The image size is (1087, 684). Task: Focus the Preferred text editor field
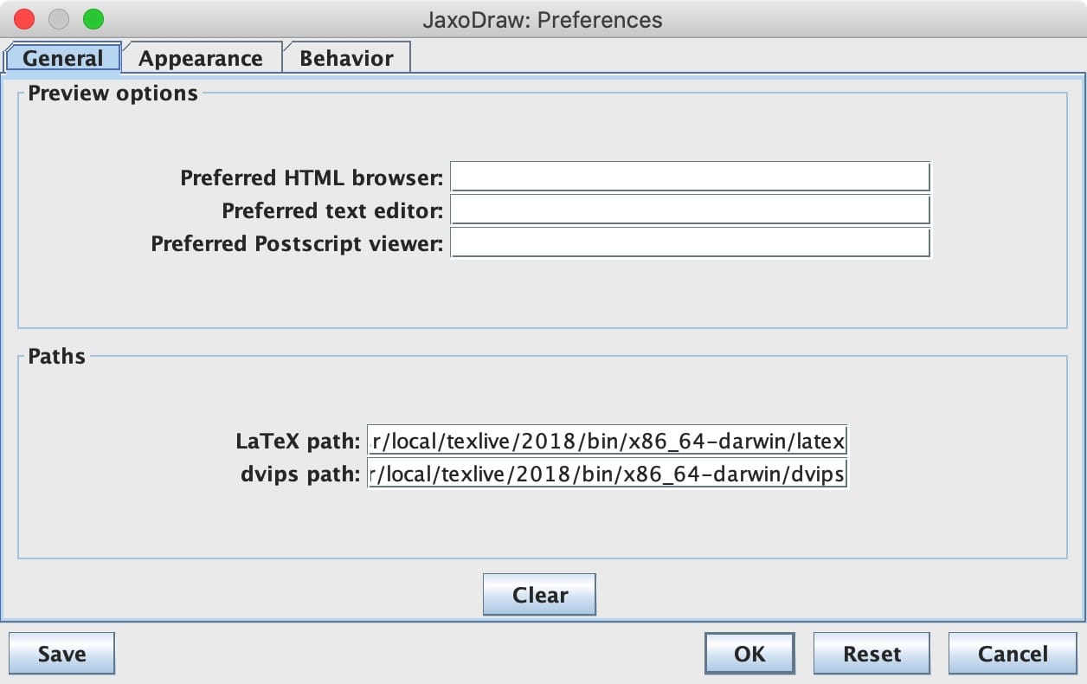click(x=690, y=210)
